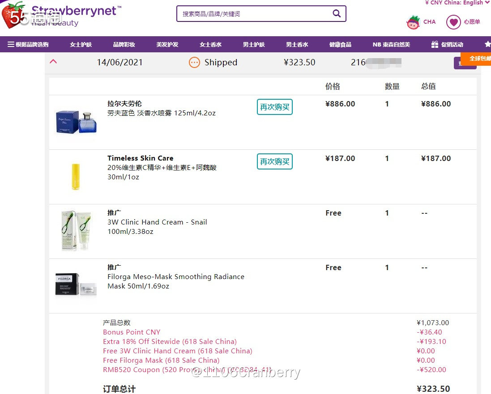Click the Timeless Skin Care brand name
This screenshot has height=394, width=491.
140,158
